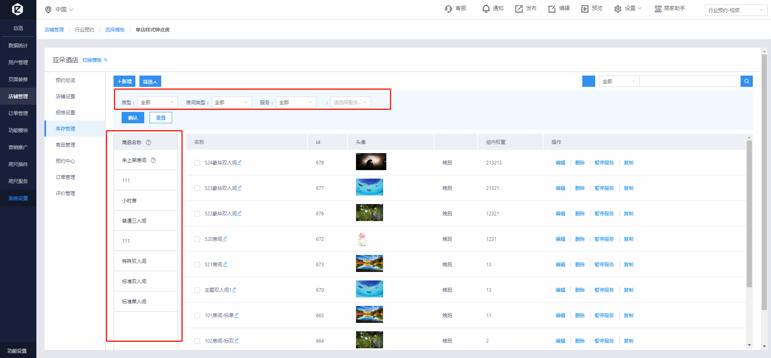
Task: Collapse filters with the 筛选 button
Action: click(x=150, y=81)
